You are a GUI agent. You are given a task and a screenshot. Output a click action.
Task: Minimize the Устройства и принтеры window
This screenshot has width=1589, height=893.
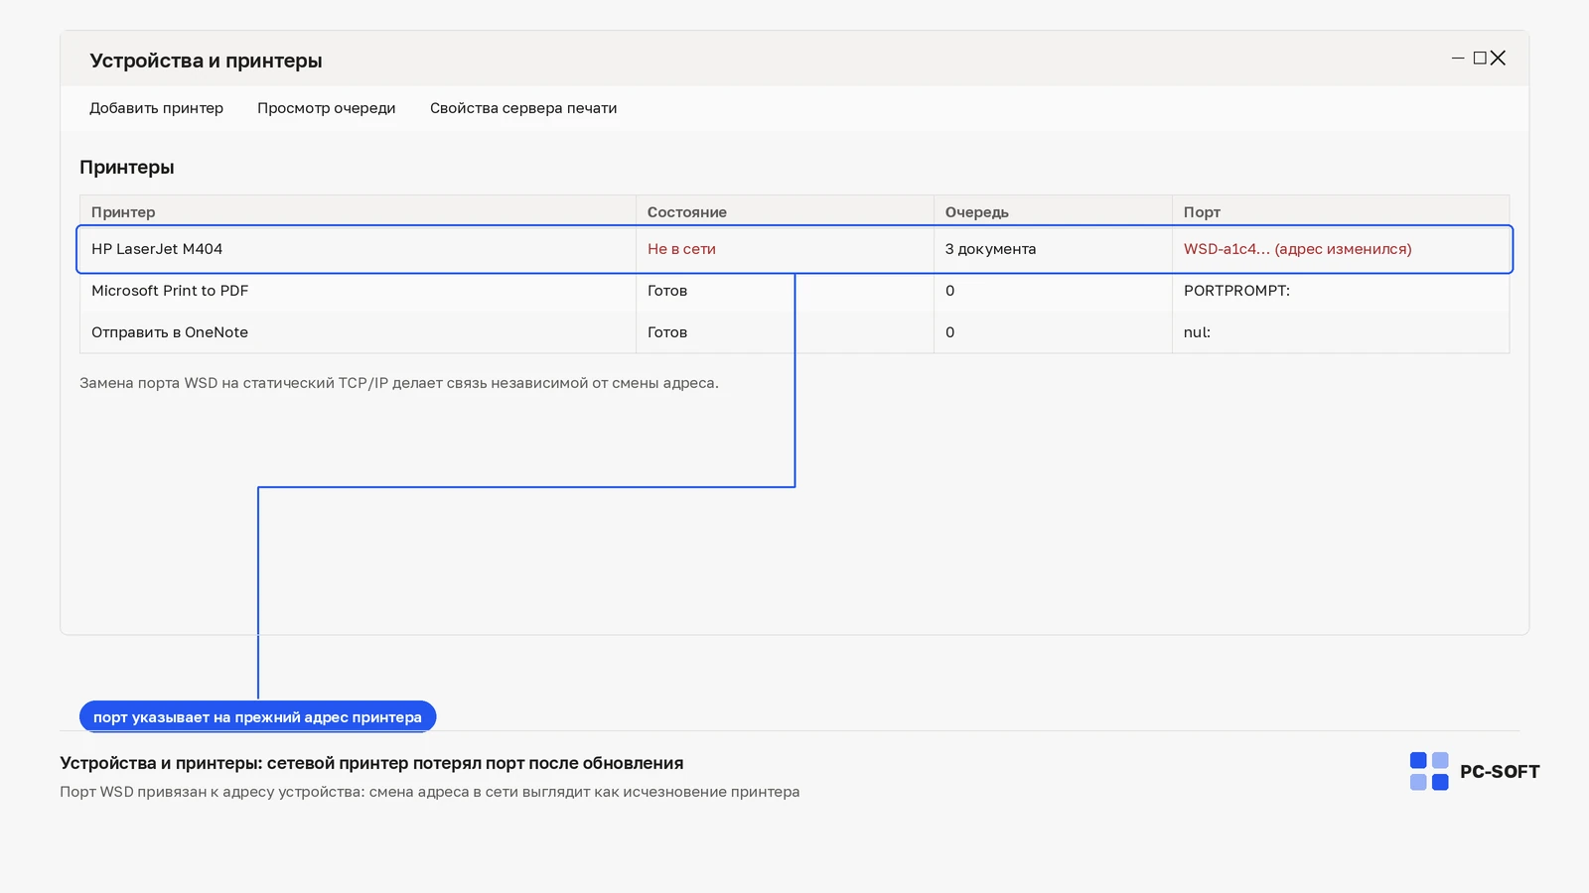pos(1458,59)
